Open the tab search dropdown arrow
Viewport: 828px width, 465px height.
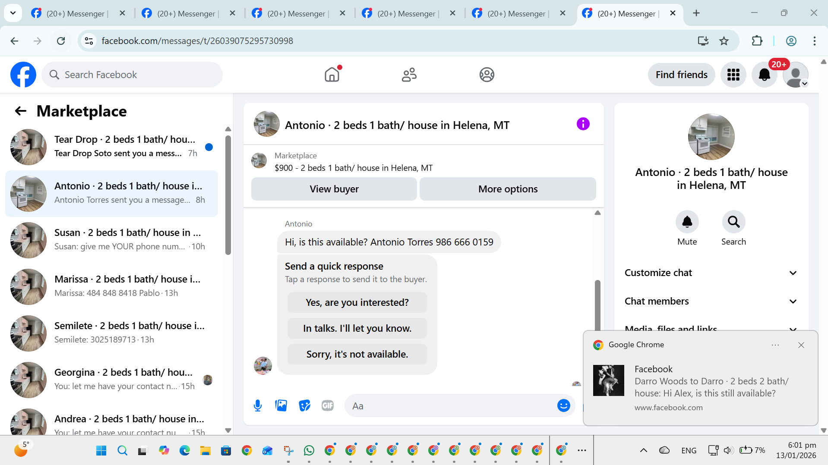click(x=13, y=13)
